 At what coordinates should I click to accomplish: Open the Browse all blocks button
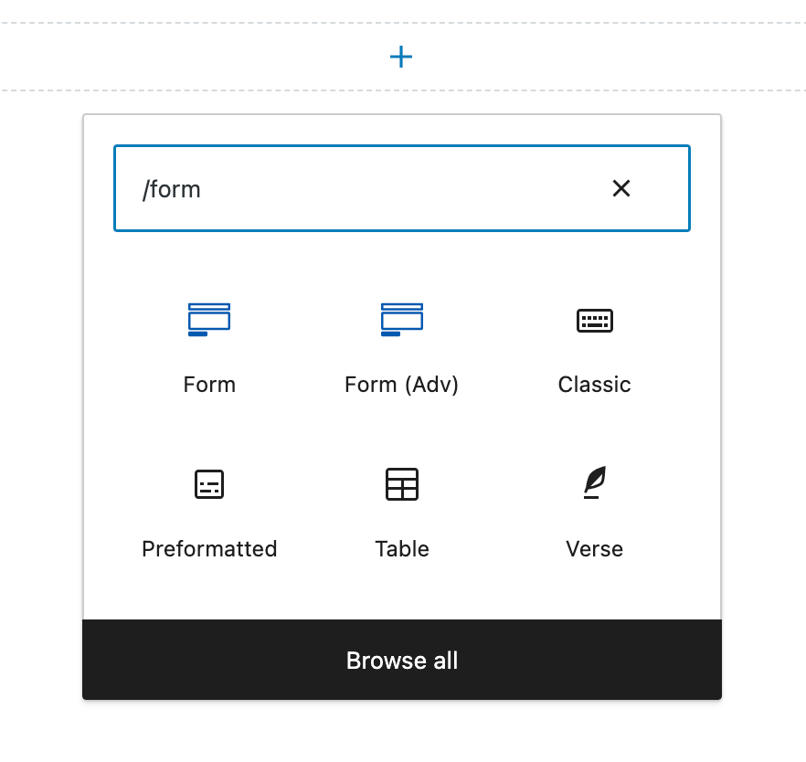tap(401, 660)
